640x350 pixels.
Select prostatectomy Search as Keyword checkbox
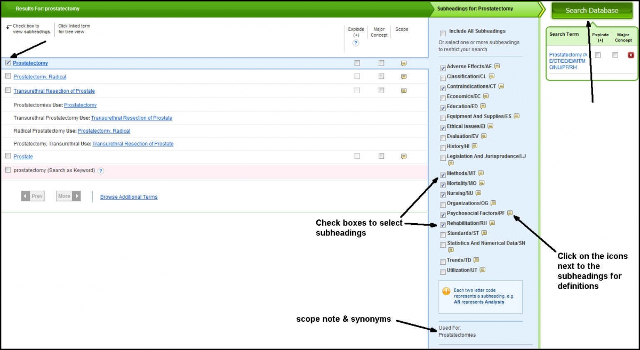pos(8,170)
